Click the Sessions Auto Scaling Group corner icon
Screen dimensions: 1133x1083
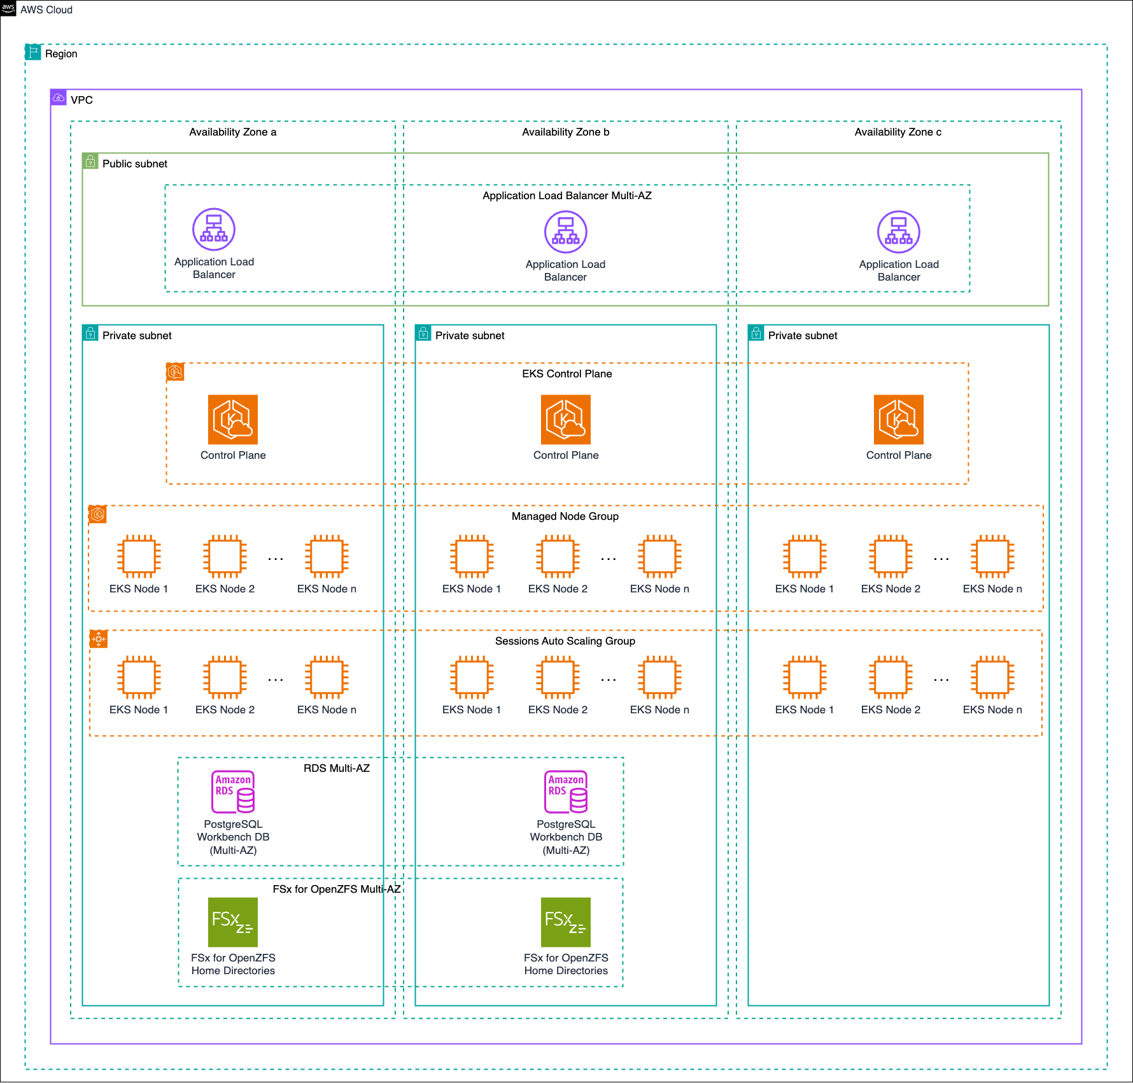tap(99, 639)
